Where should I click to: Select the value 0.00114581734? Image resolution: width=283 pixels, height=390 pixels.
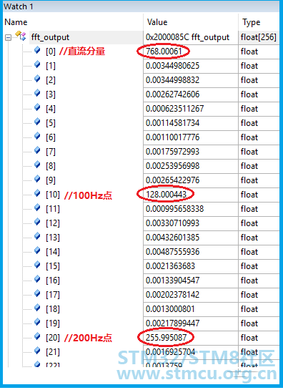(172, 123)
